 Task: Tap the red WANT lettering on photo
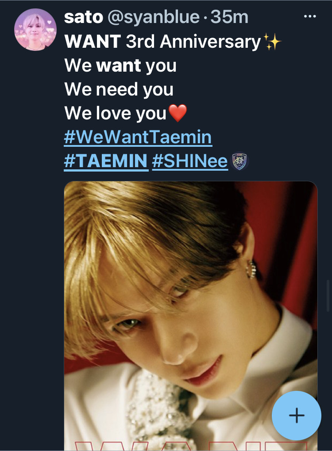[x=190, y=445]
